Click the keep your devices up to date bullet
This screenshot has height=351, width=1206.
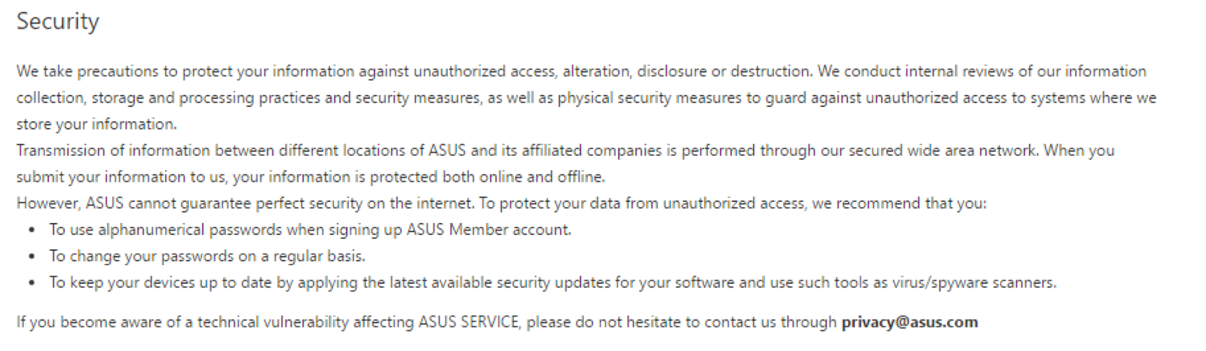[553, 282]
